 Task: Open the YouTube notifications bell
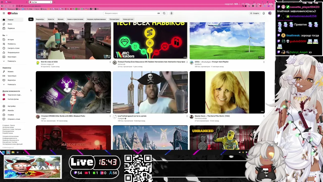click(264, 13)
